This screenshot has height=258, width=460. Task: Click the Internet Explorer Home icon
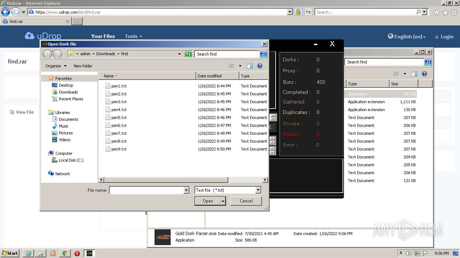point(436,13)
